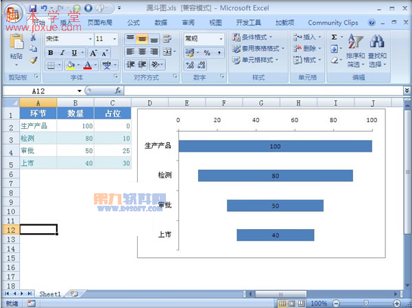412x308 pixels.
Task: Select bottom vertical align
Action: [154, 39]
